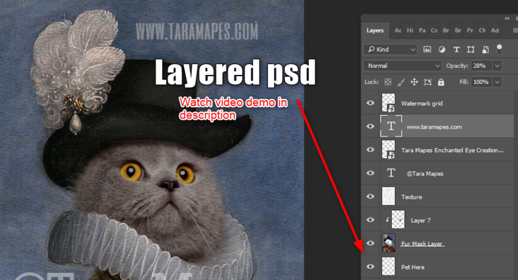
Task: Click the Fill 100% value field
Action: (x=482, y=81)
